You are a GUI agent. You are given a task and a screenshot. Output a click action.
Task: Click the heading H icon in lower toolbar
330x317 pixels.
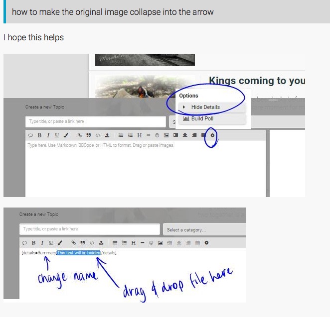point(133,243)
